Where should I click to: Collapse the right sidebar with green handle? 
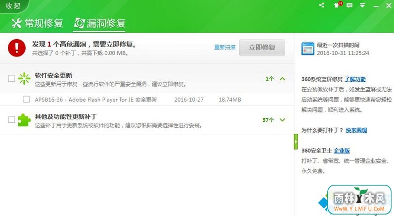tap(296, 142)
